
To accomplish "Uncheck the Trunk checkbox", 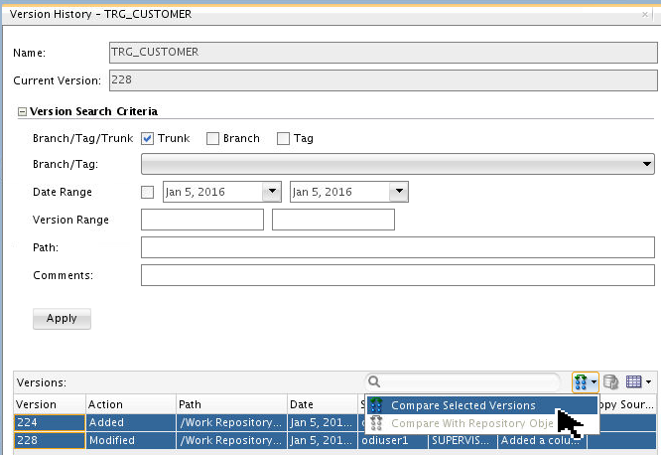I will [147, 138].
